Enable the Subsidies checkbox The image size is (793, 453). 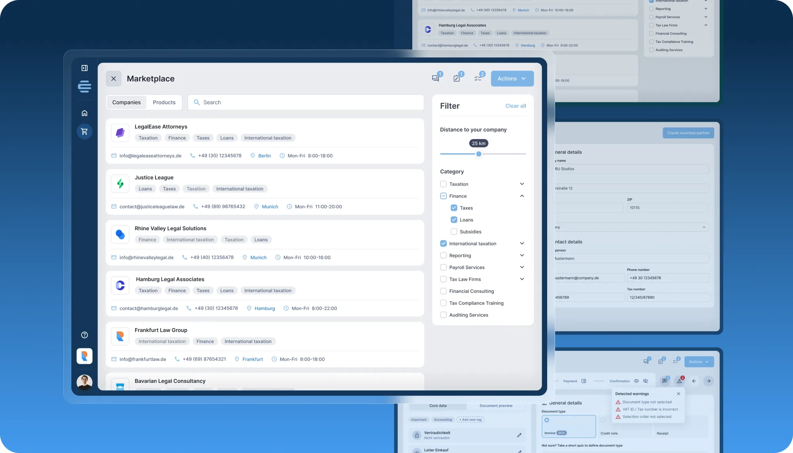454,232
